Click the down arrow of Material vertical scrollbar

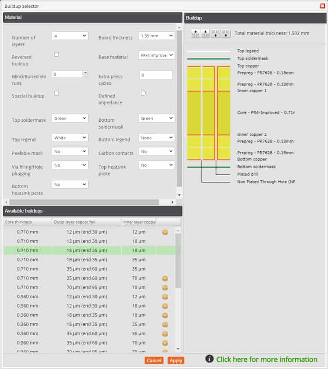pos(179,195)
